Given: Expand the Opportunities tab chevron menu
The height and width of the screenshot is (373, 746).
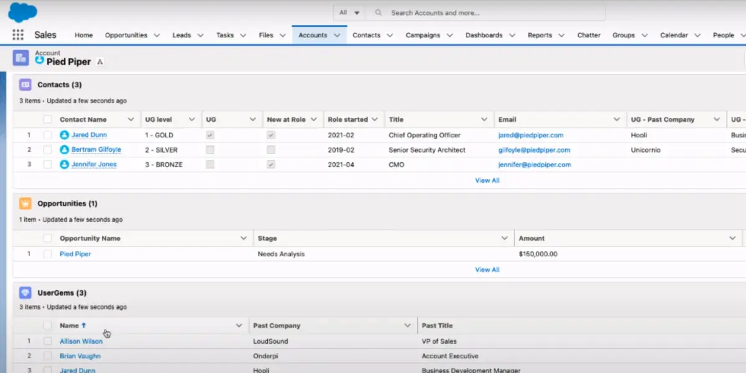Looking at the screenshot, I should tap(157, 35).
